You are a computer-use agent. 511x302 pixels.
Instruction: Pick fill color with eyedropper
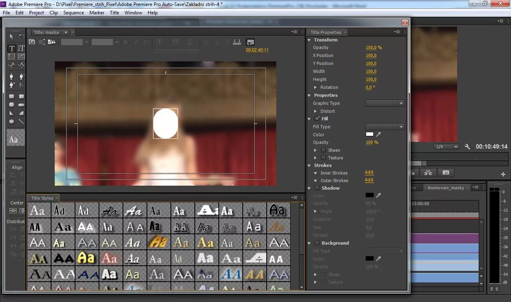coord(378,135)
